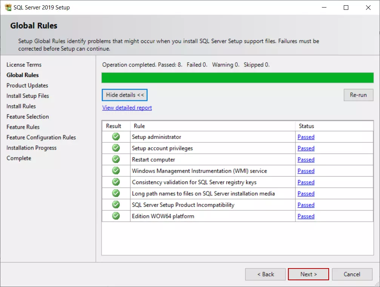Click the check icon for Edition WOW64 platform
380x287 pixels.
point(116,216)
